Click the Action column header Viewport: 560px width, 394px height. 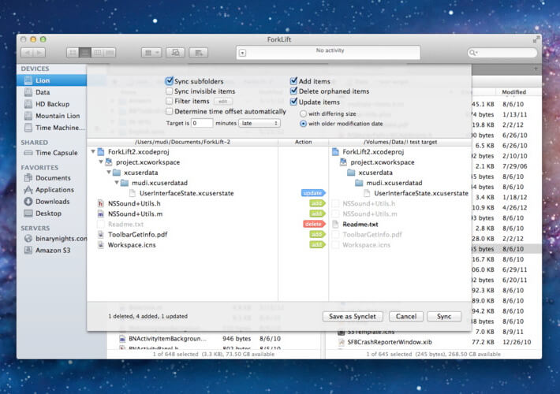(303, 142)
